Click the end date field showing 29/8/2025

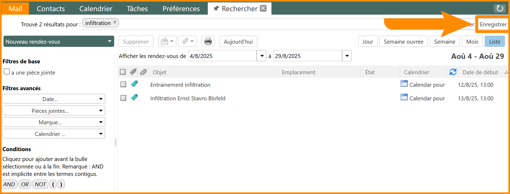point(307,56)
